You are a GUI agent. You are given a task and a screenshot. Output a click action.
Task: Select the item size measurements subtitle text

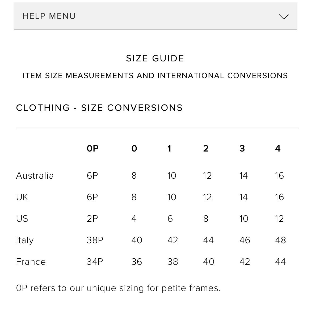pyautogui.click(x=155, y=76)
